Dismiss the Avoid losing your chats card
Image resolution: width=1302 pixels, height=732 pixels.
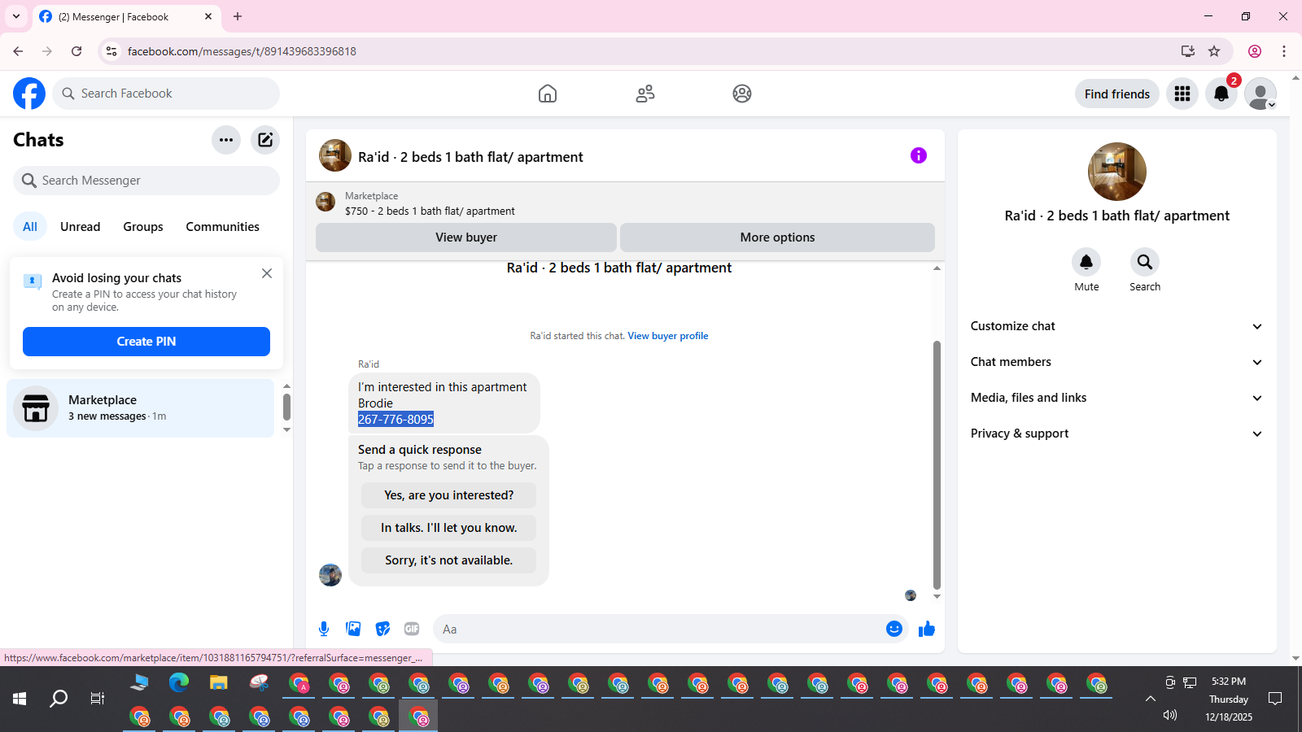267,273
